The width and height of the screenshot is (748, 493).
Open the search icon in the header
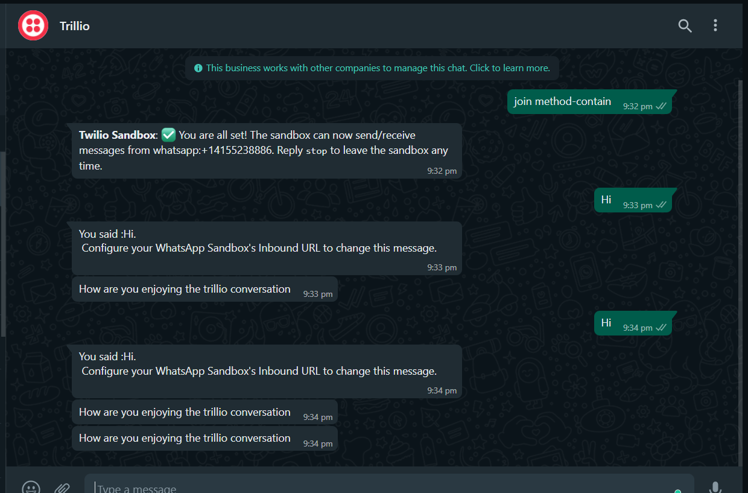point(685,26)
